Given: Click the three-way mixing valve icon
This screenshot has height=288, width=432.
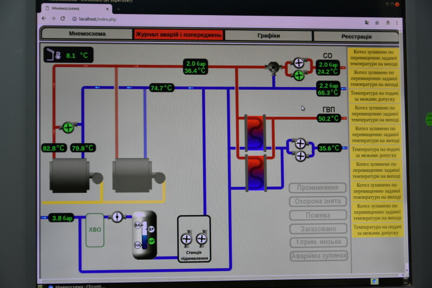Looking at the screenshot, I should tap(273, 68).
